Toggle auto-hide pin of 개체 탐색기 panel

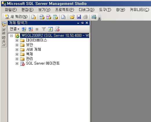pos(82,23)
